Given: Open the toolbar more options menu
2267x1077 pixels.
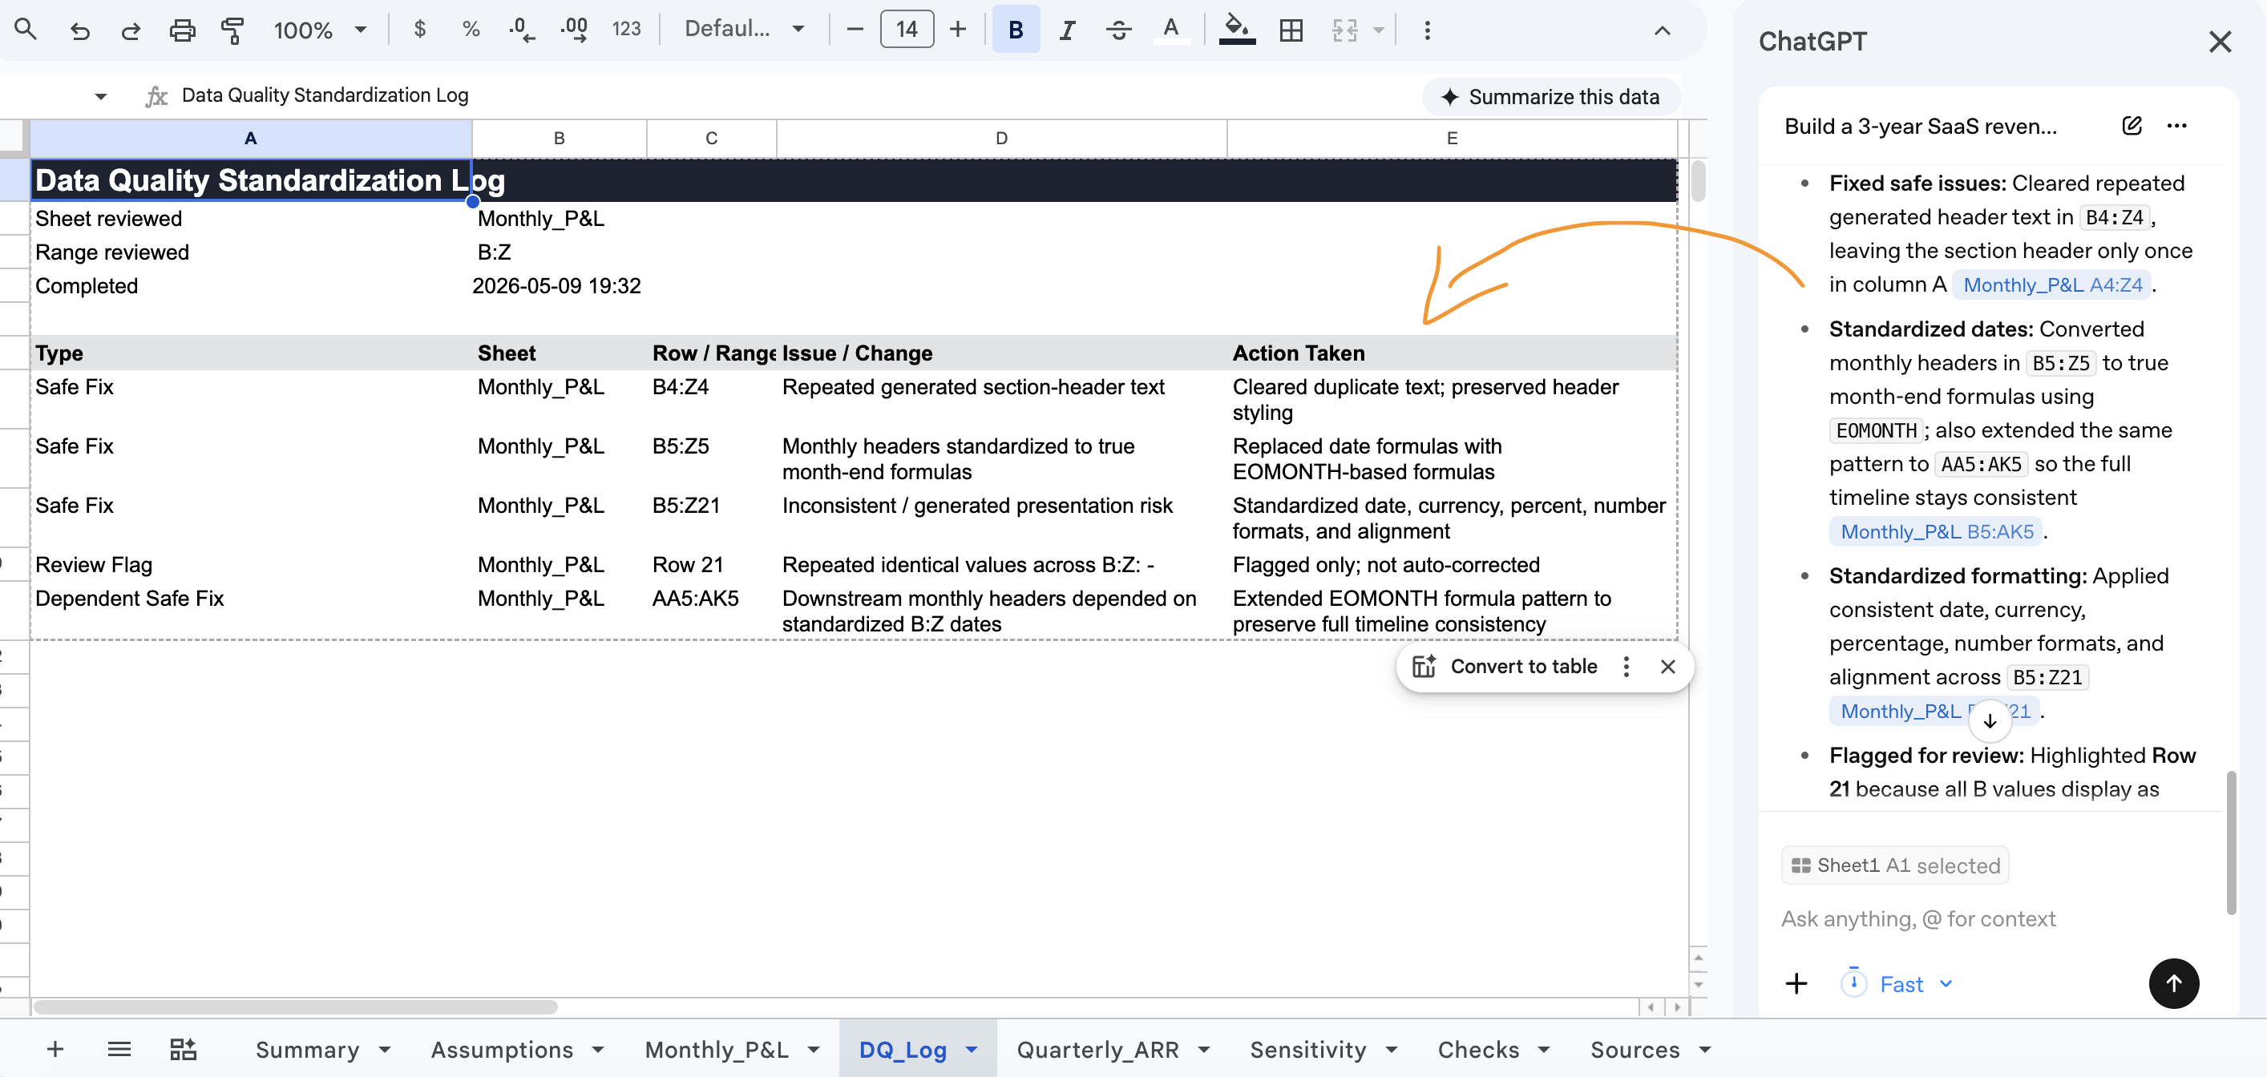Looking at the screenshot, I should point(1428,30).
